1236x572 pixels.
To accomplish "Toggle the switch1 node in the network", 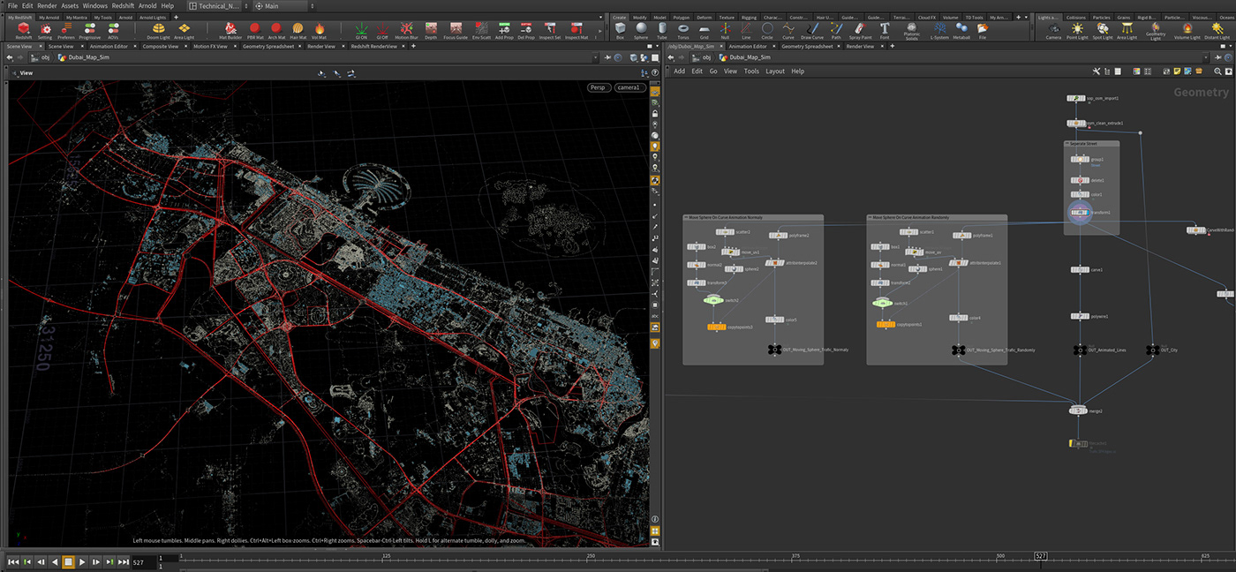I will click(x=882, y=303).
